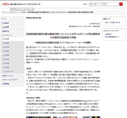Click the このコンテンツについて panel heading
This screenshot has height=118, width=127.
pos(111,31)
